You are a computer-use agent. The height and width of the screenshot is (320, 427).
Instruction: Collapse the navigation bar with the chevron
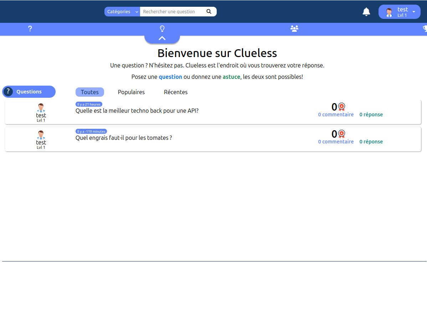click(x=162, y=38)
